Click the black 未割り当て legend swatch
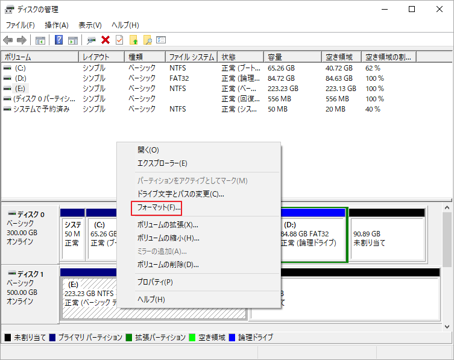The width and height of the screenshot is (454, 360). click(8, 338)
